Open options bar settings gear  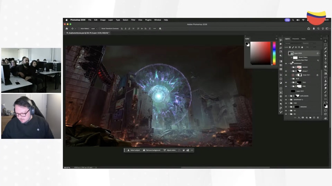click(x=160, y=29)
